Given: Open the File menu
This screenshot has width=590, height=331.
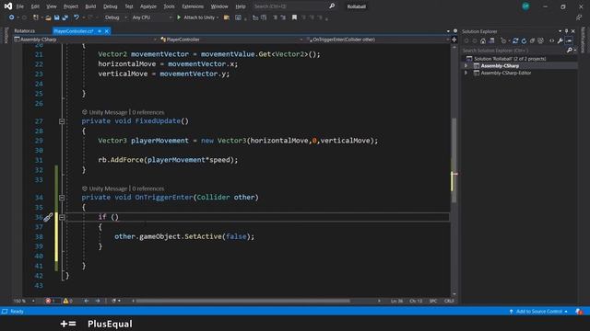Looking at the screenshot, I should (x=20, y=6).
